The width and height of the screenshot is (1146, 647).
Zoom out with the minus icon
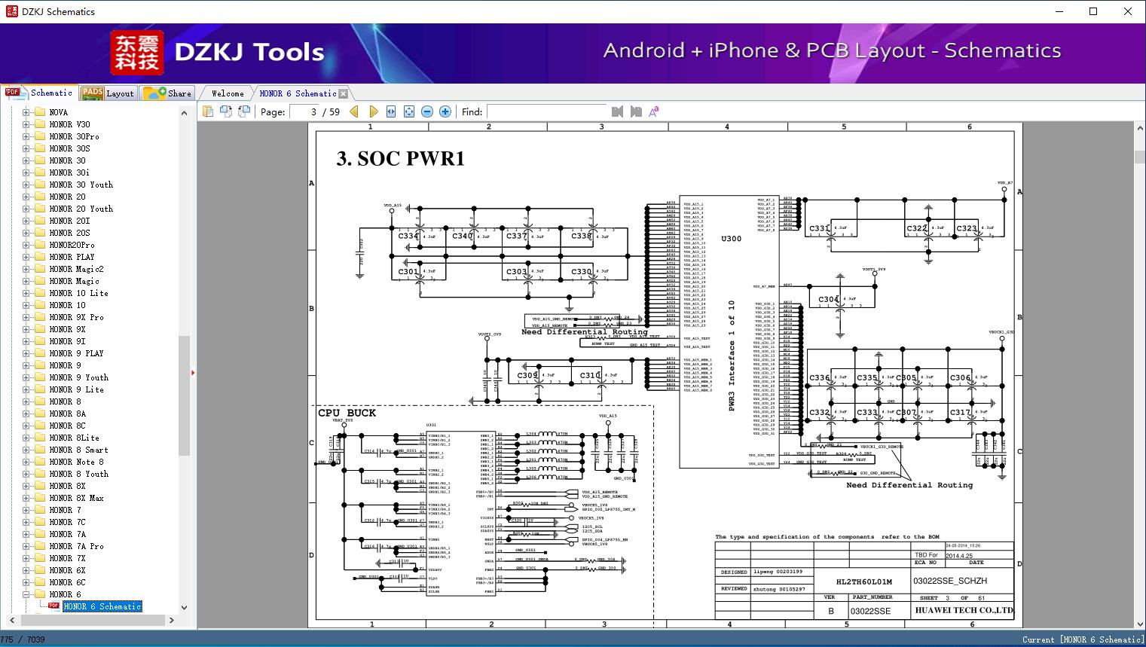pyautogui.click(x=427, y=111)
